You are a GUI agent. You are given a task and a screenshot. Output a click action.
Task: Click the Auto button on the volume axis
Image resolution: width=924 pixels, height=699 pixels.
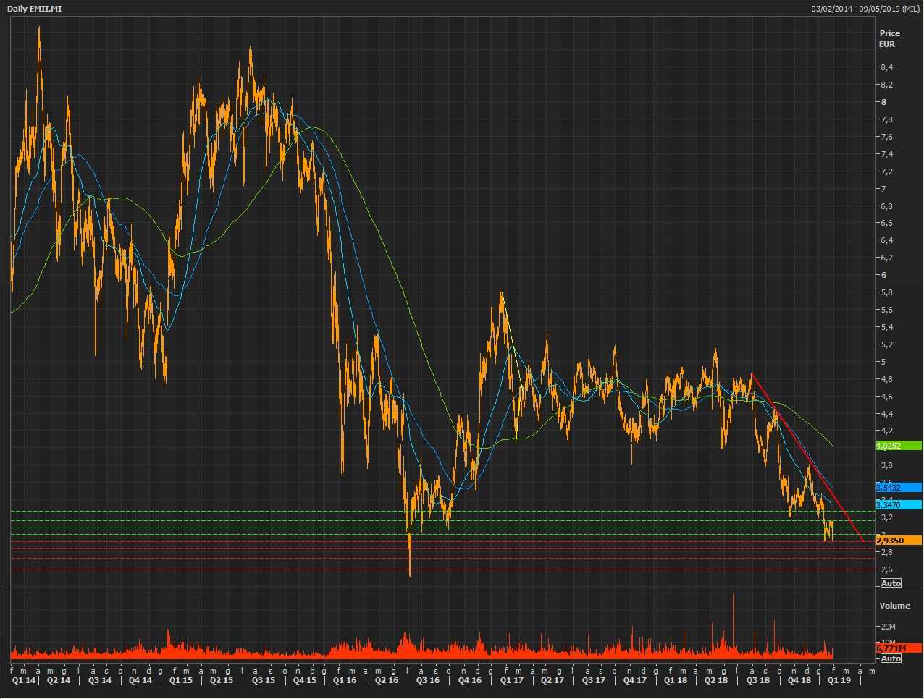click(891, 658)
